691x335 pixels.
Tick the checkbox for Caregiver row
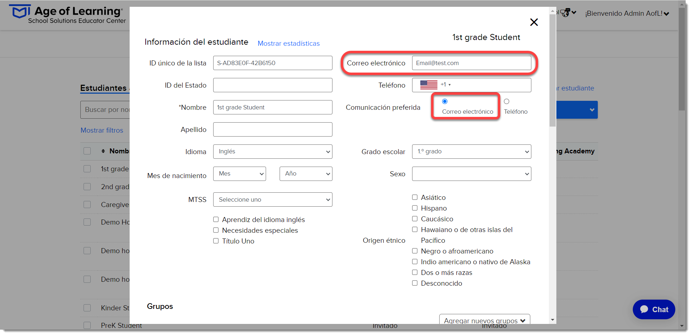(x=87, y=205)
